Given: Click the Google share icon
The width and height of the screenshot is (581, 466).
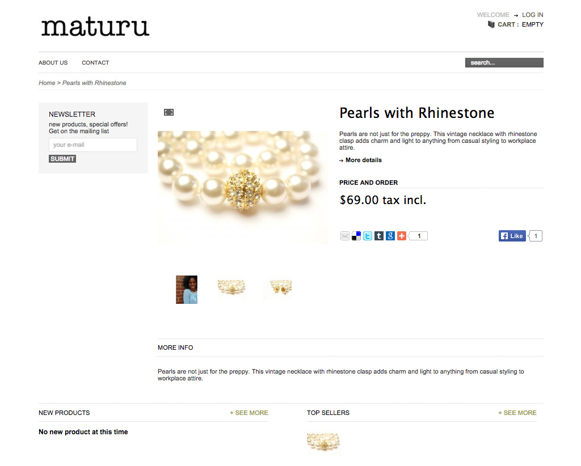Looking at the screenshot, I should (x=390, y=236).
